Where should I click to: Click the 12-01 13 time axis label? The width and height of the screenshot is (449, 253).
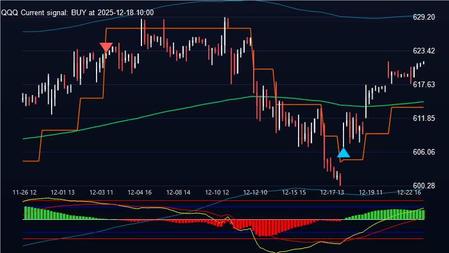(x=63, y=192)
